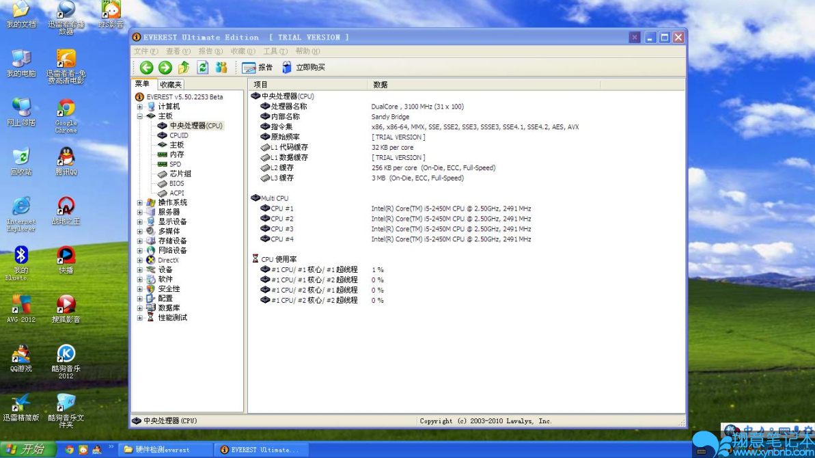This screenshot has height=458, width=815.
Task: Expand the 显示设备 tree node
Action: [x=140, y=222]
